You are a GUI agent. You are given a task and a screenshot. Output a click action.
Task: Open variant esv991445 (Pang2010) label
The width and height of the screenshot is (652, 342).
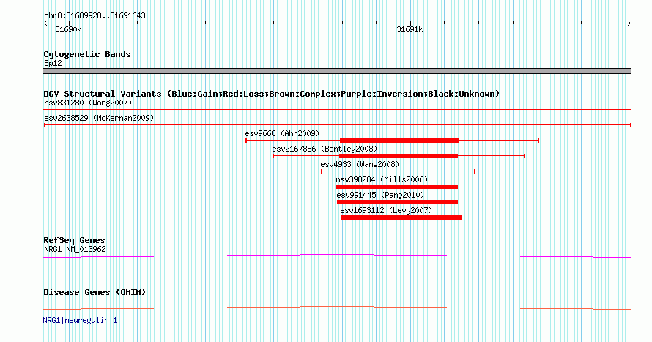(380, 195)
